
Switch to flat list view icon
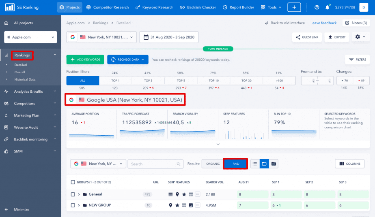(255, 164)
